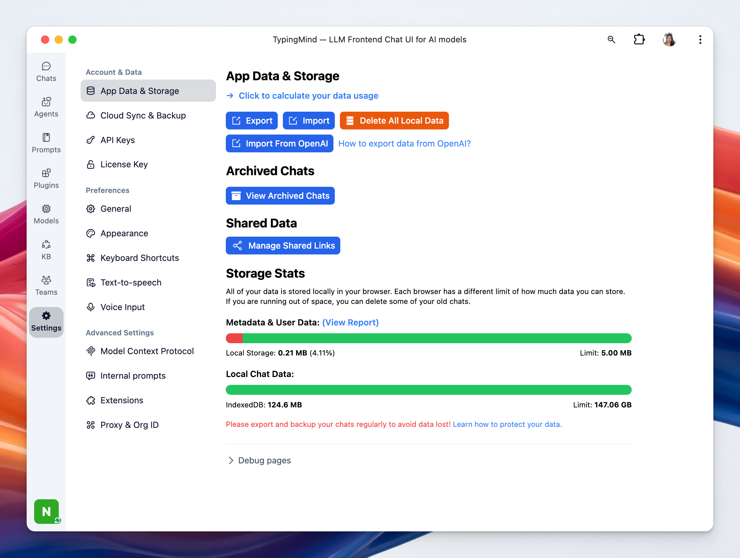This screenshot has width=740, height=558.
Task: Expand the Debug pages section
Action: point(259,460)
